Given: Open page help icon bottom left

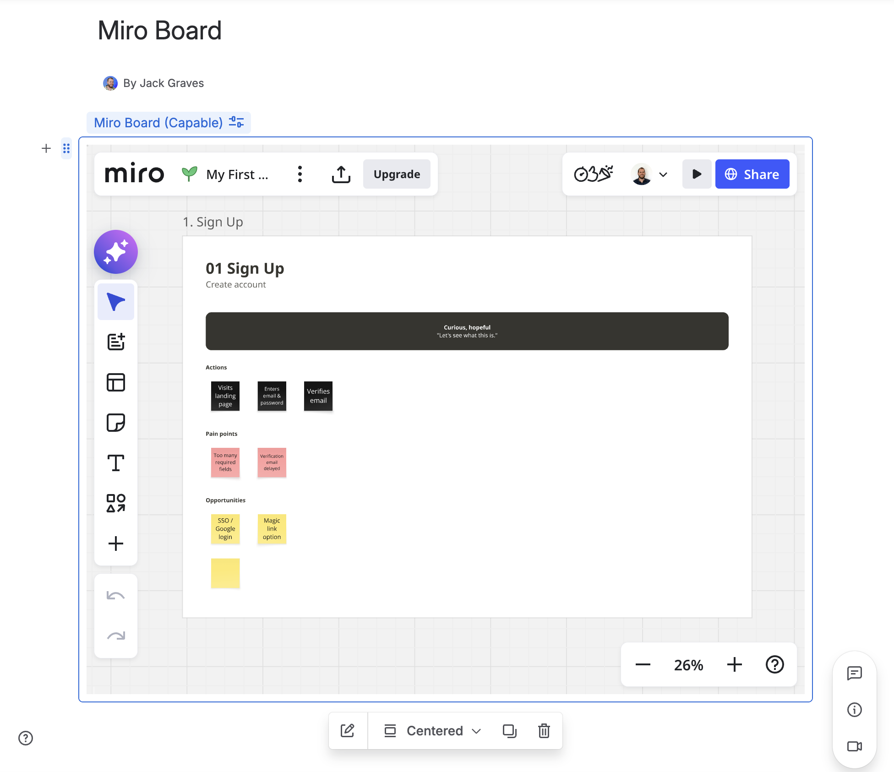Looking at the screenshot, I should coord(26,738).
